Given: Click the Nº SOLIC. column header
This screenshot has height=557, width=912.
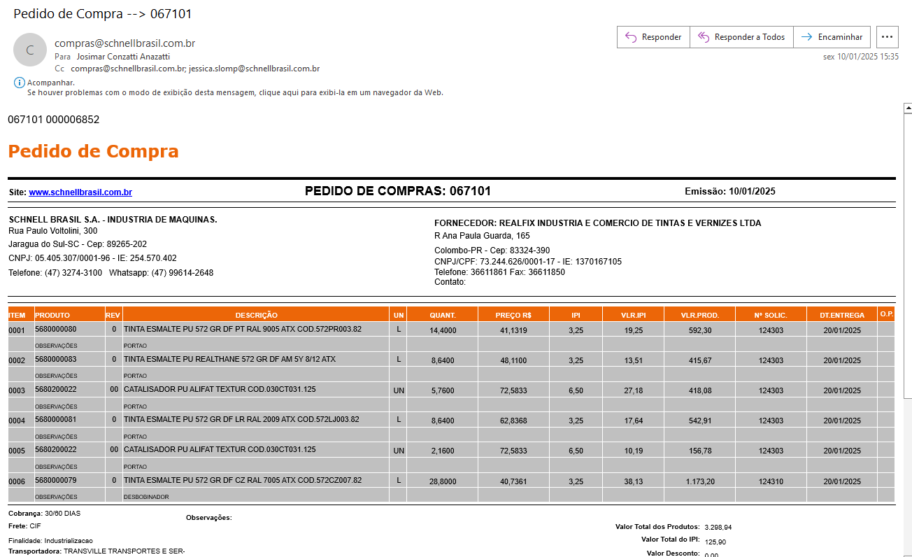Looking at the screenshot, I should [x=771, y=316].
